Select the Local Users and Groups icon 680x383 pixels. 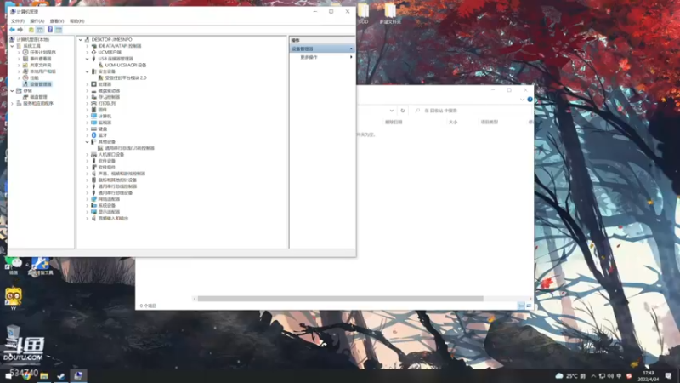(x=25, y=71)
